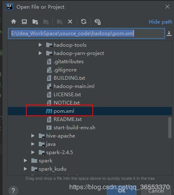Delete selected item with X icon
This screenshot has height=195, width=174.
[x=70, y=21]
